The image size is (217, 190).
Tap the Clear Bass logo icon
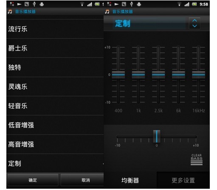(x=197, y=159)
